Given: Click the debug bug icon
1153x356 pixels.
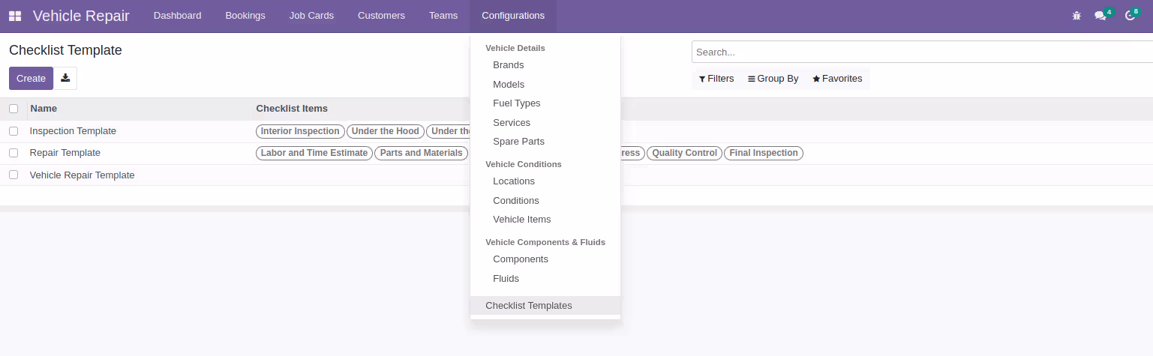Looking at the screenshot, I should pyautogui.click(x=1077, y=16).
